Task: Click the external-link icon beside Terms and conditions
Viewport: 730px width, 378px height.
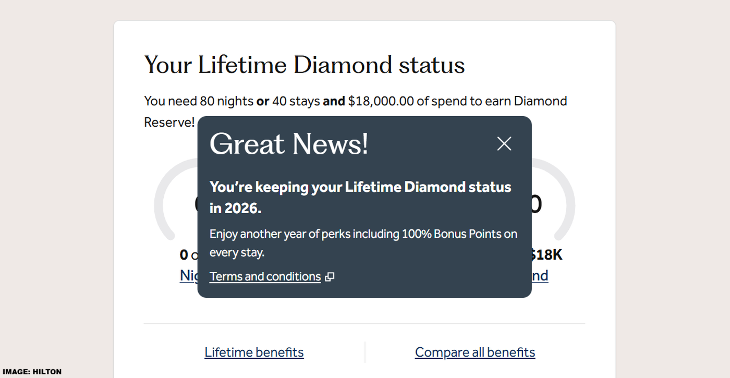Action: 330,277
